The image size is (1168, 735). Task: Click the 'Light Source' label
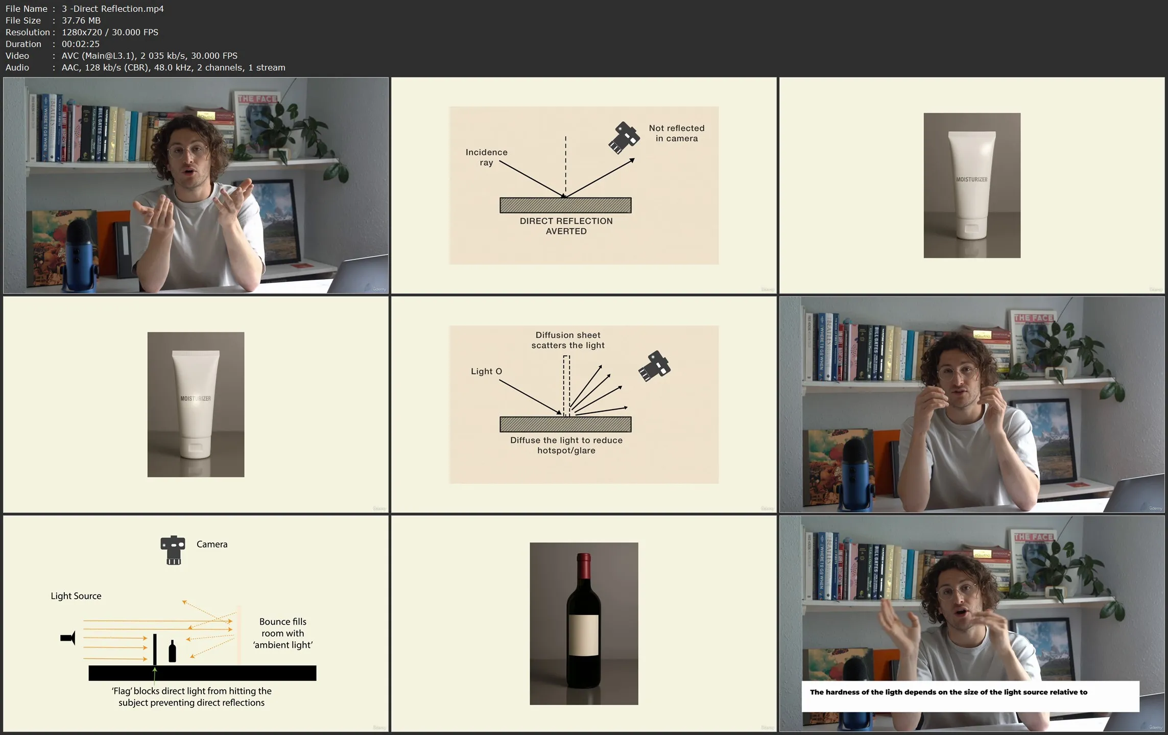tap(76, 596)
